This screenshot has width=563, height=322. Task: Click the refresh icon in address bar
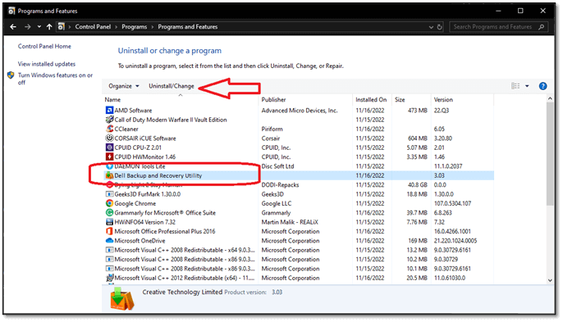click(440, 27)
